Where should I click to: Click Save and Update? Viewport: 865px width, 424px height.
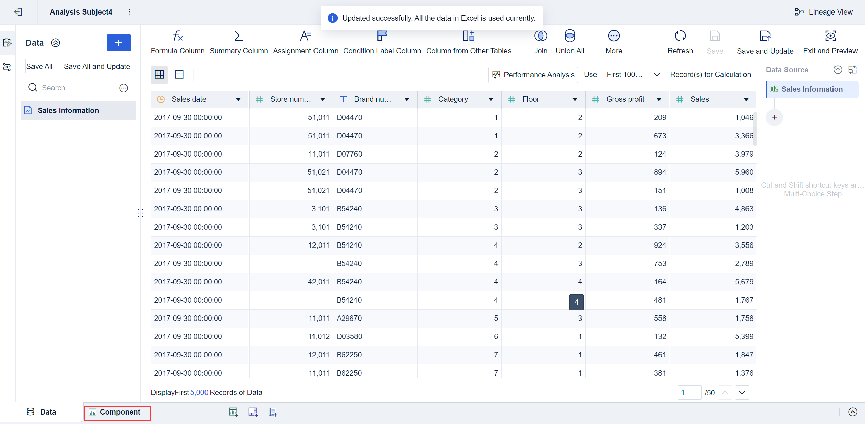coord(765,41)
